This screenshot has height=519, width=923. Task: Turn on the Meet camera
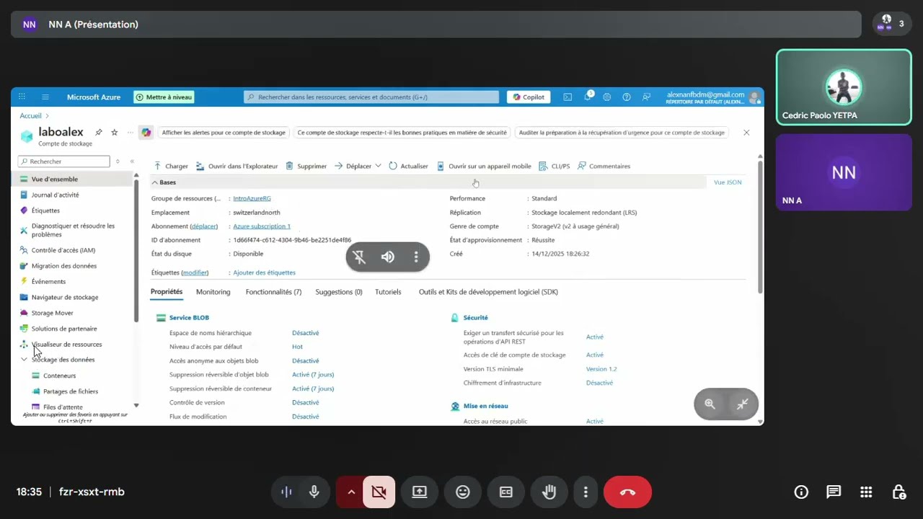click(379, 492)
